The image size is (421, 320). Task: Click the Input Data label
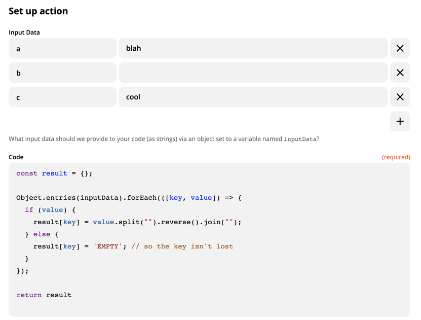(24, 32)
